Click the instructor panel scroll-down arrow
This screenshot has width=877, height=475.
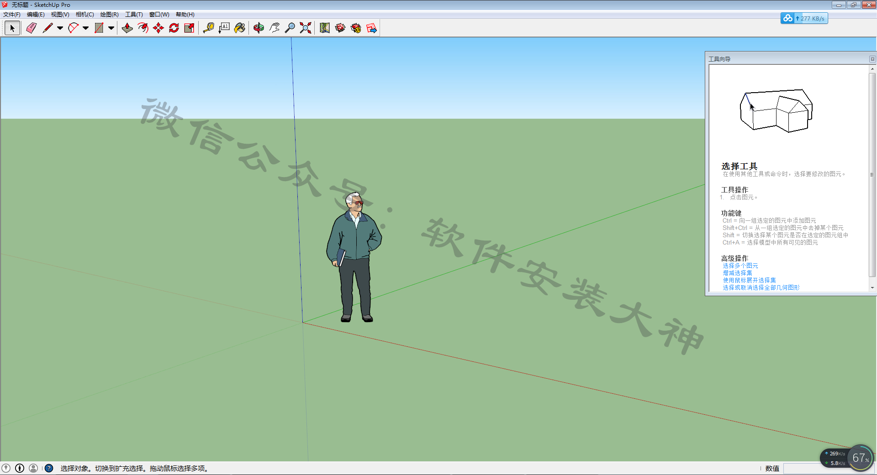pyautogui.click(x=872, y=288)
